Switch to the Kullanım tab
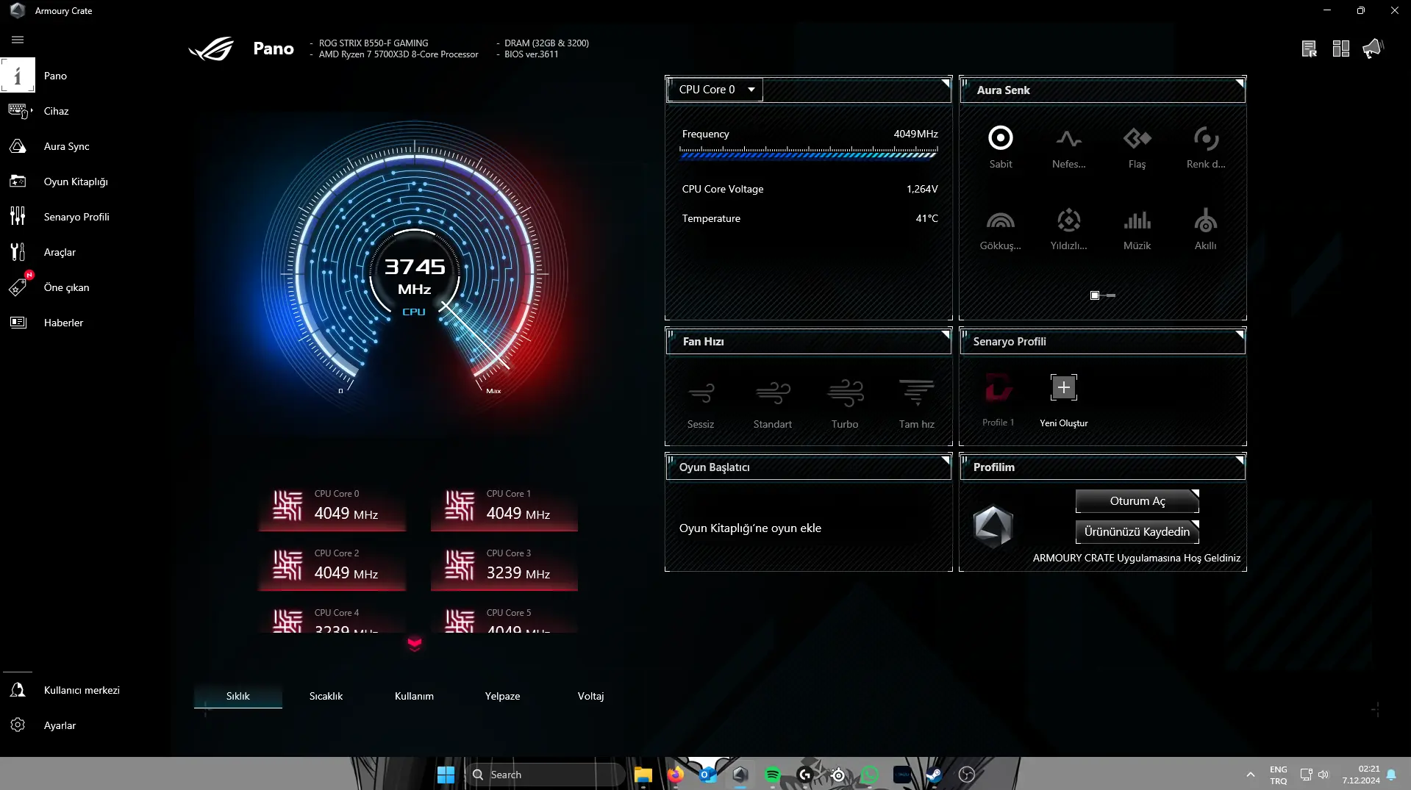Screen dimensions: 1411x790 tap(414, 696)
